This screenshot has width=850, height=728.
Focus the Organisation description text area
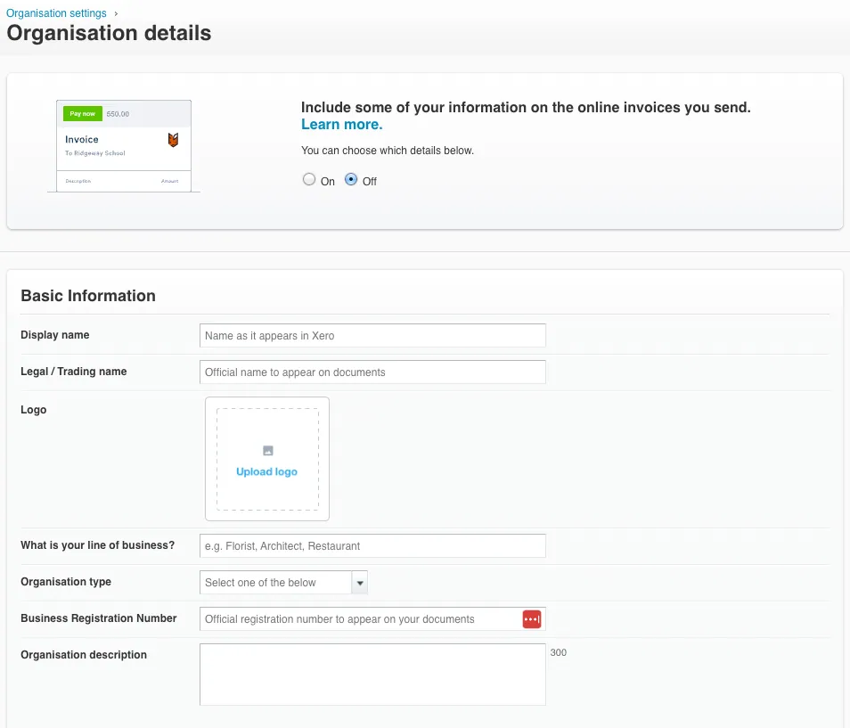point(372,675)
